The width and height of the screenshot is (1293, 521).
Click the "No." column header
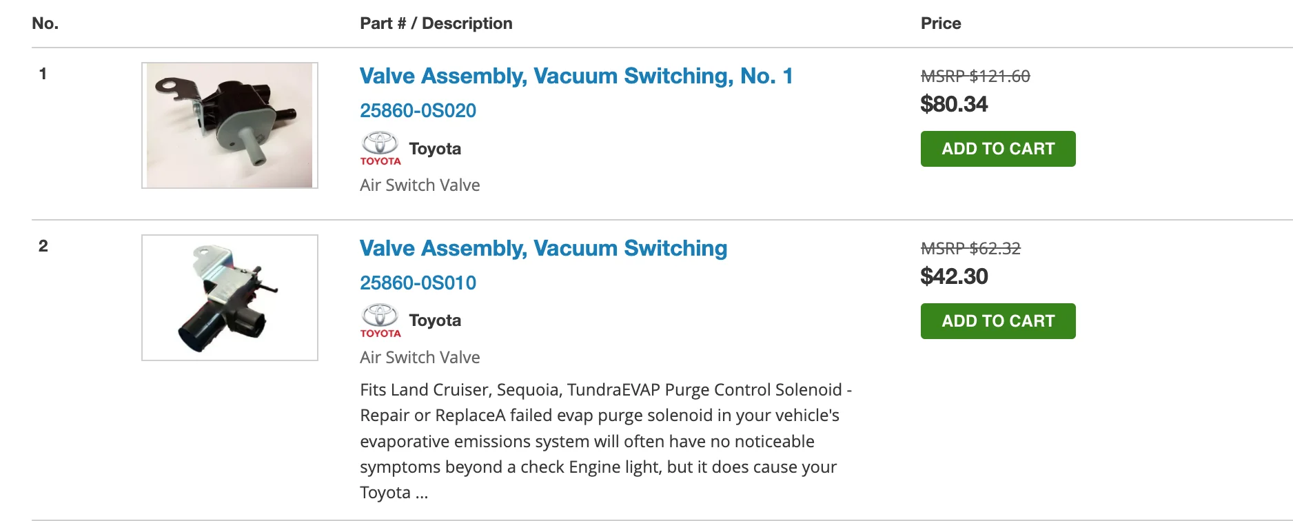pos(45,23)
